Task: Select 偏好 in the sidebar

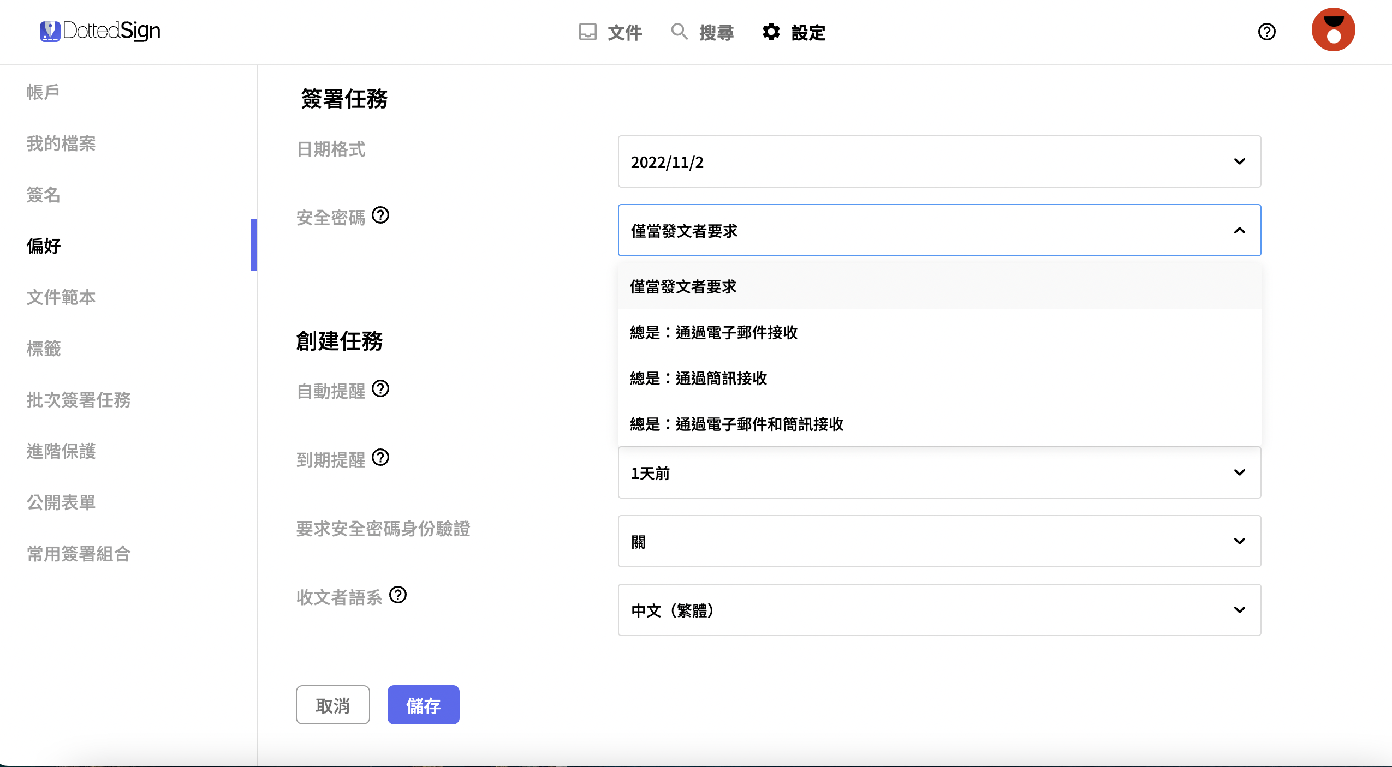Action: point(43,246)
